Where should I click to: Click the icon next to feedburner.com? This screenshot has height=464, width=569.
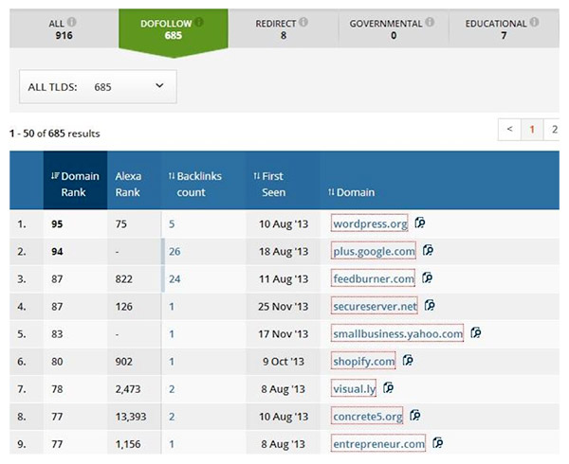coord(427,278)
